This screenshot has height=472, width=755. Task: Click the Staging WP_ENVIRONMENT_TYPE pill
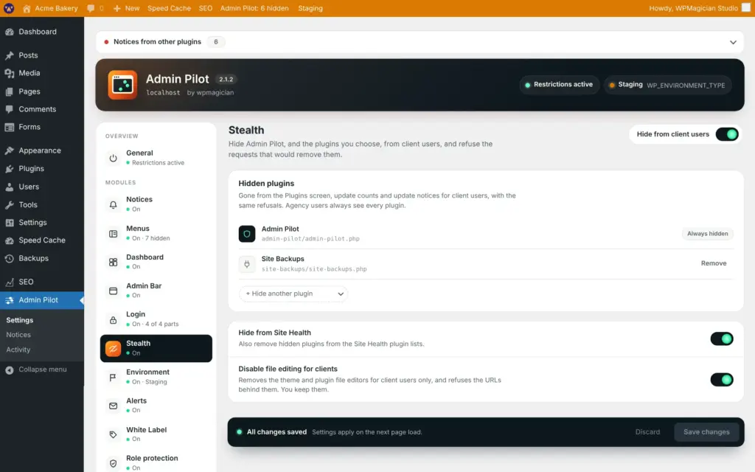[668, 85]
